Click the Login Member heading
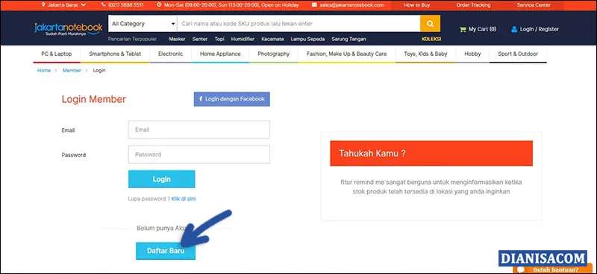Screen dimensions: 597x274 [x=94, y=100]
